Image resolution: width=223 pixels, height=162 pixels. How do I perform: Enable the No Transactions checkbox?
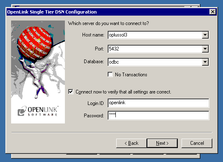(x=110, y=74)
